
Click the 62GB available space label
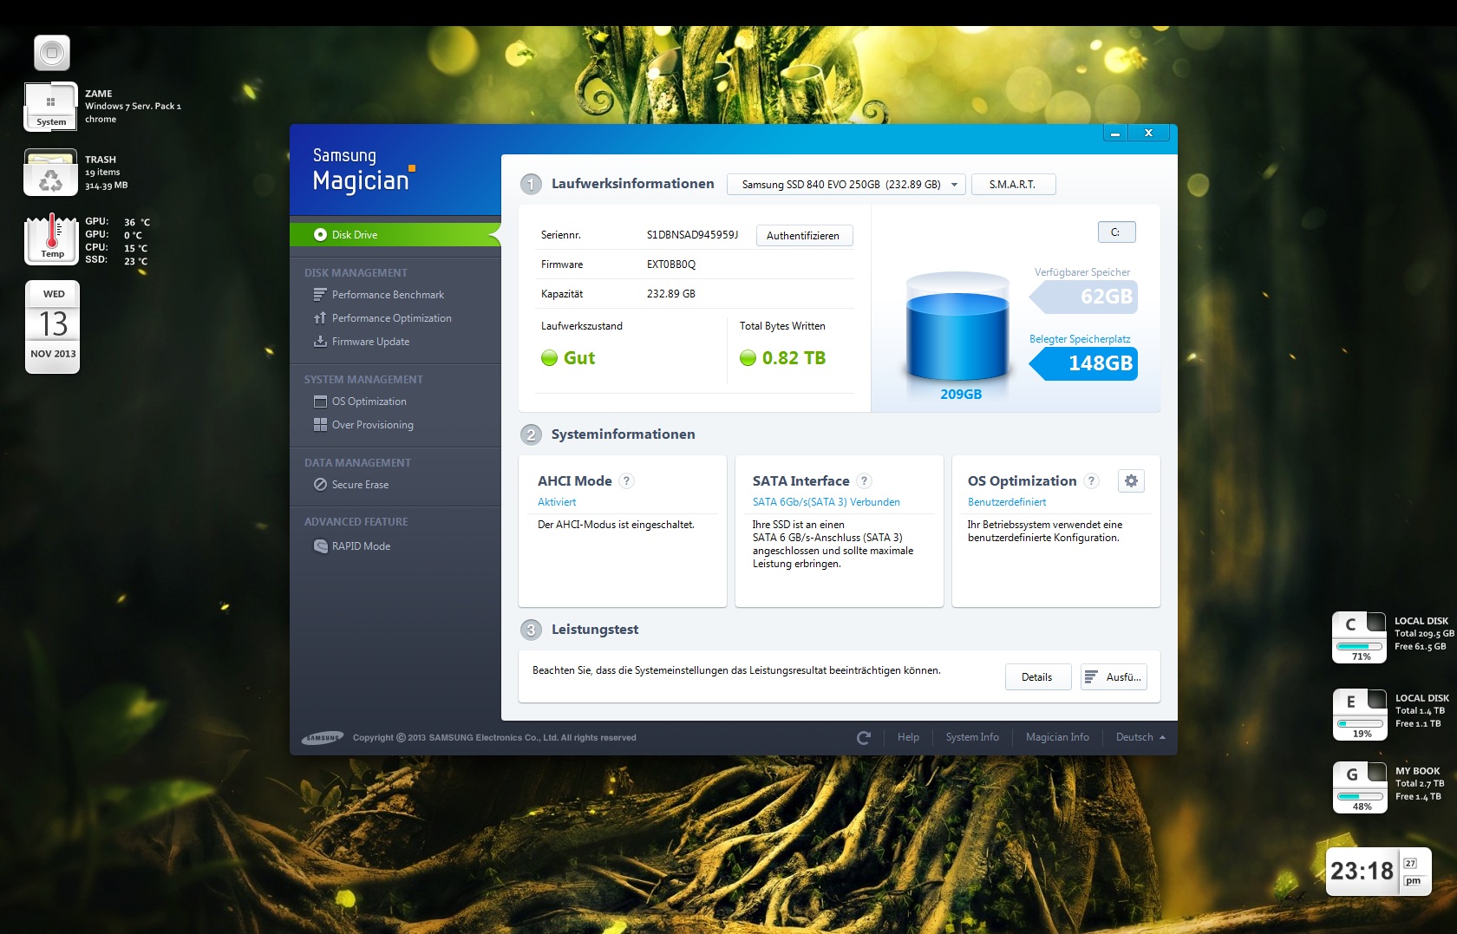(x=1084, y=297)
